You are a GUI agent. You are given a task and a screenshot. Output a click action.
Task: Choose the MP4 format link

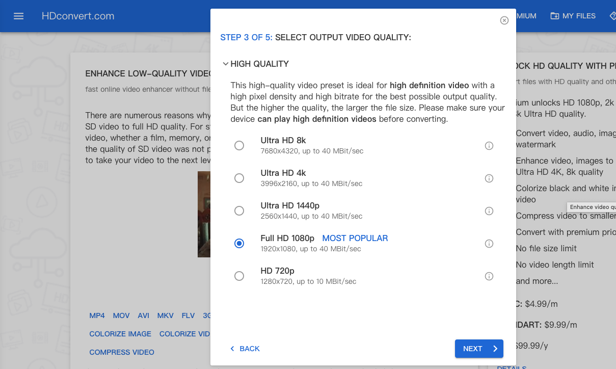97,315
